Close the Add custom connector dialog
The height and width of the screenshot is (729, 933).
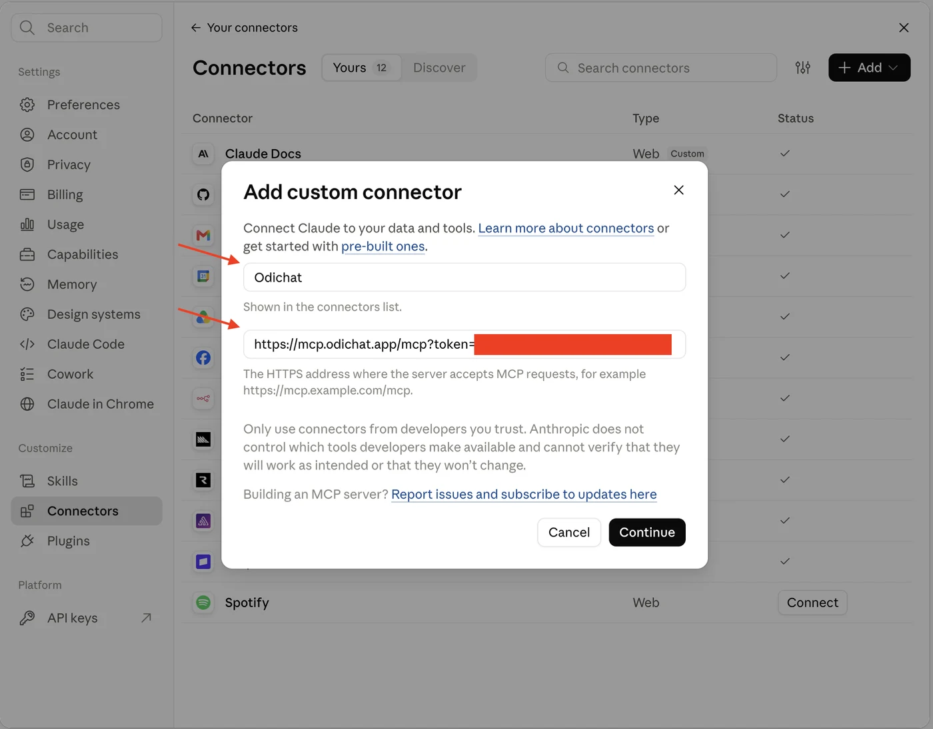click(x=678, y=190)
